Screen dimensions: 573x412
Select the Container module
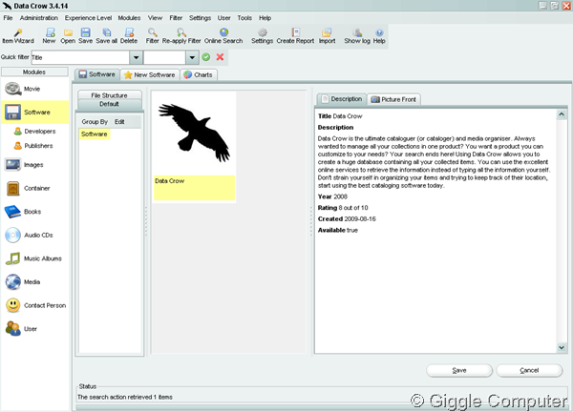click(x=34, y=188)
